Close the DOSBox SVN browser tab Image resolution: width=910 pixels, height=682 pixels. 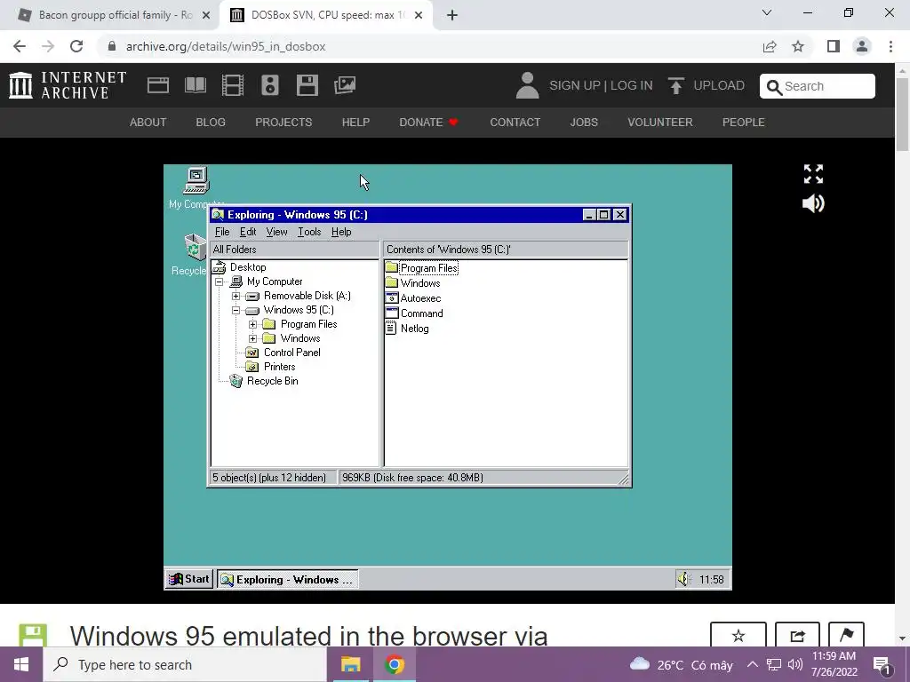[x=419, y=16]
